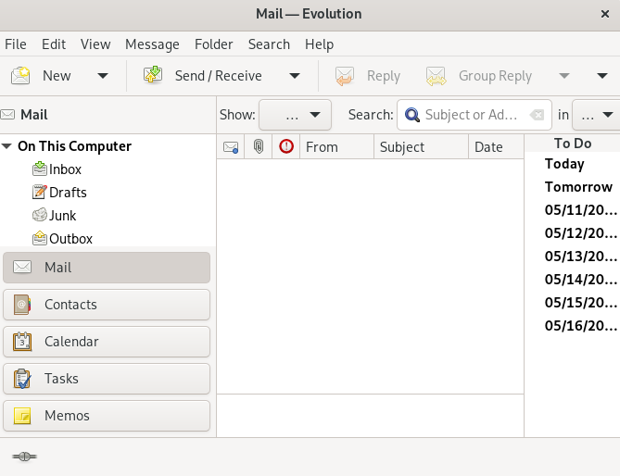Click the attachment paperclip column header
This screenshot has height=476, width=620.
click(259, 146)
